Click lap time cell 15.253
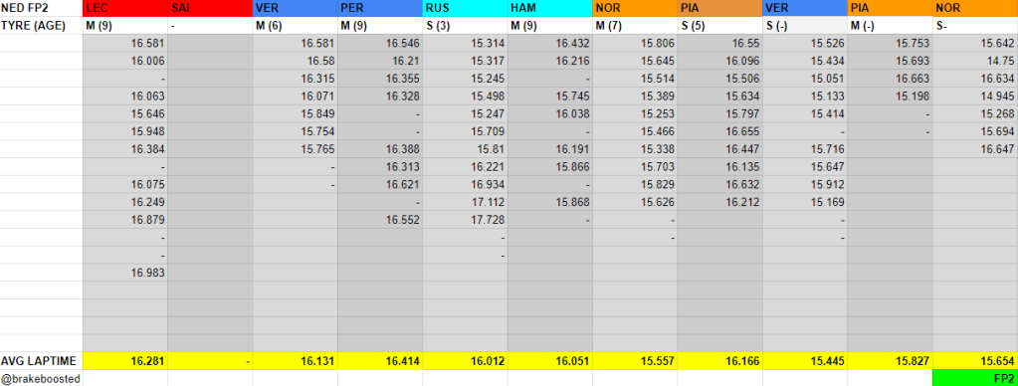The image size is (1018, 386). (x=635, y=114)
